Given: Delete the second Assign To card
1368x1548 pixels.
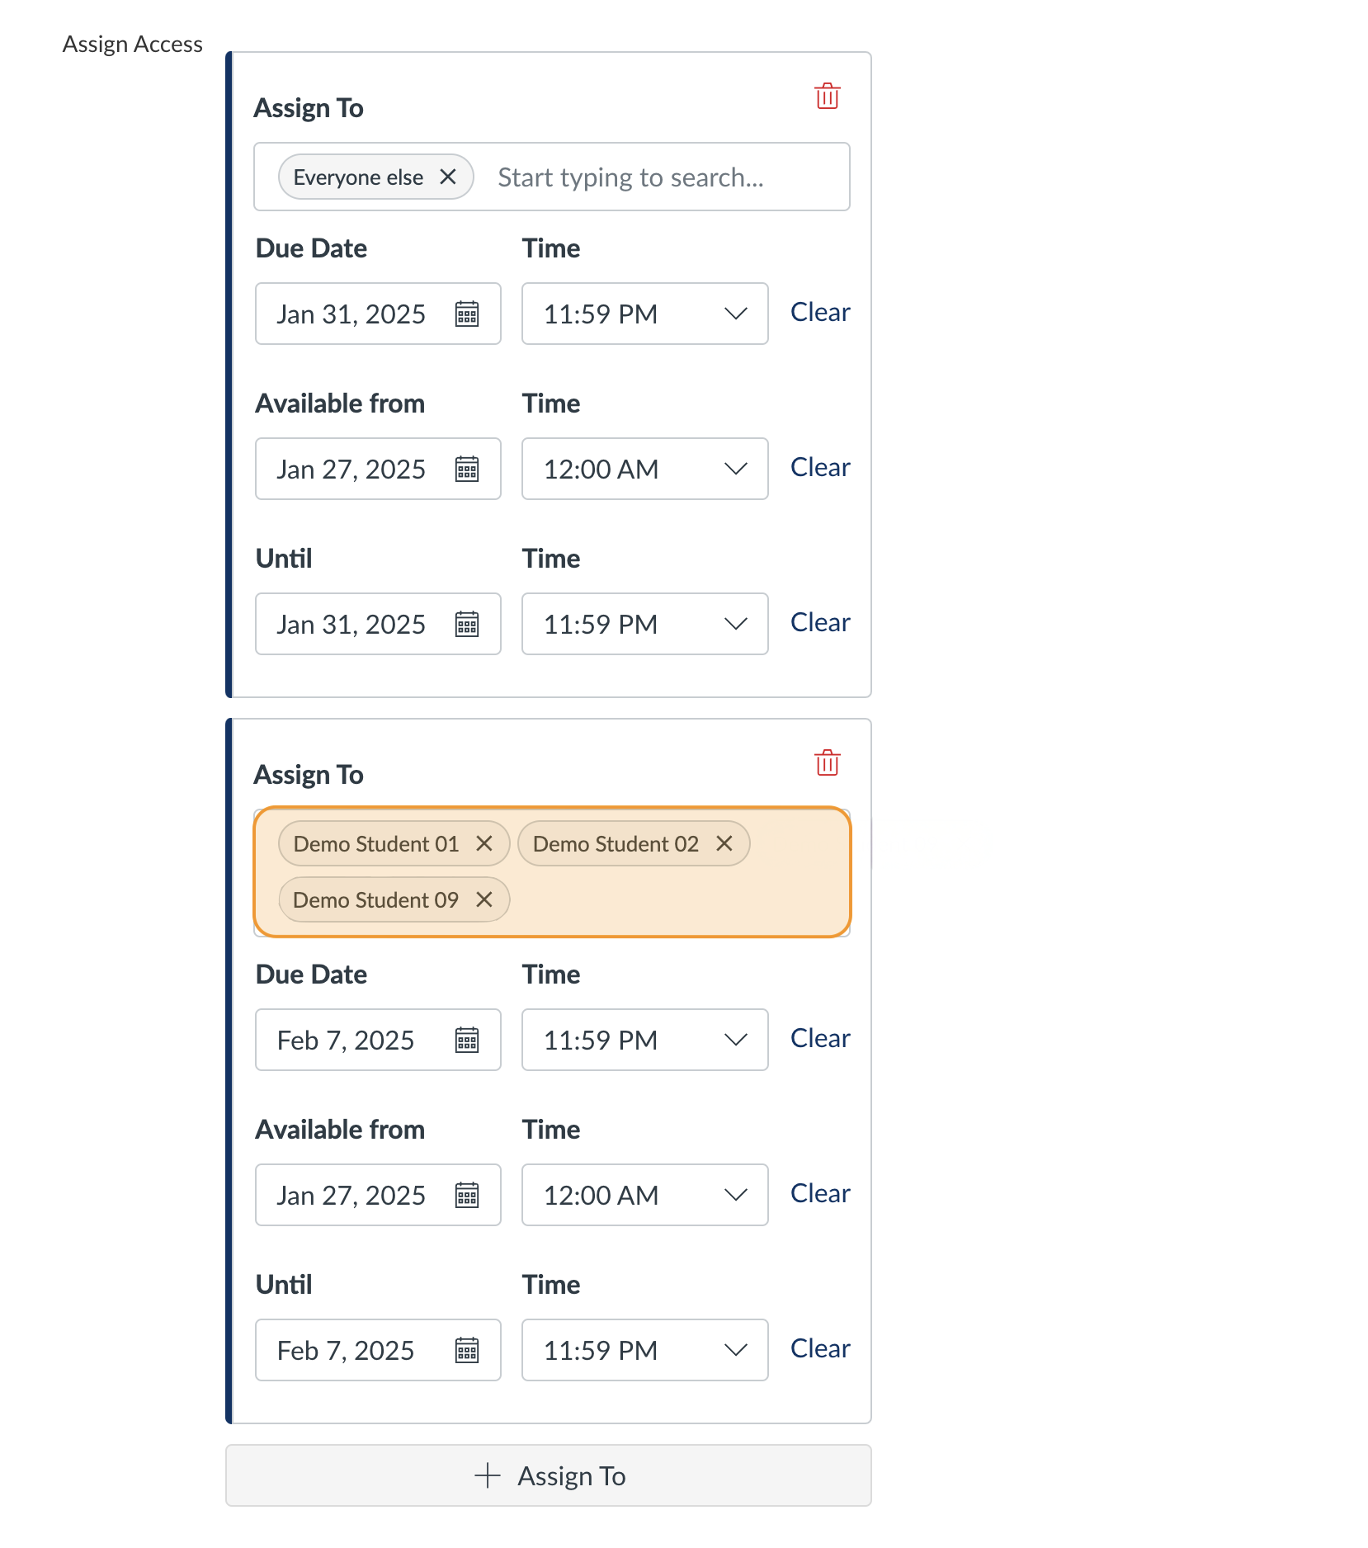Looking at the screenshot, I should coord(828,763).
